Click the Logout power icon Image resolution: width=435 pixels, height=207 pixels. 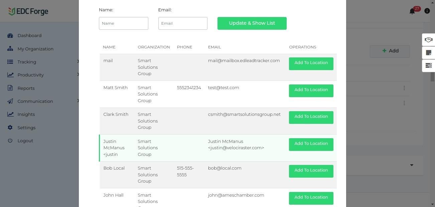(10, 141)
